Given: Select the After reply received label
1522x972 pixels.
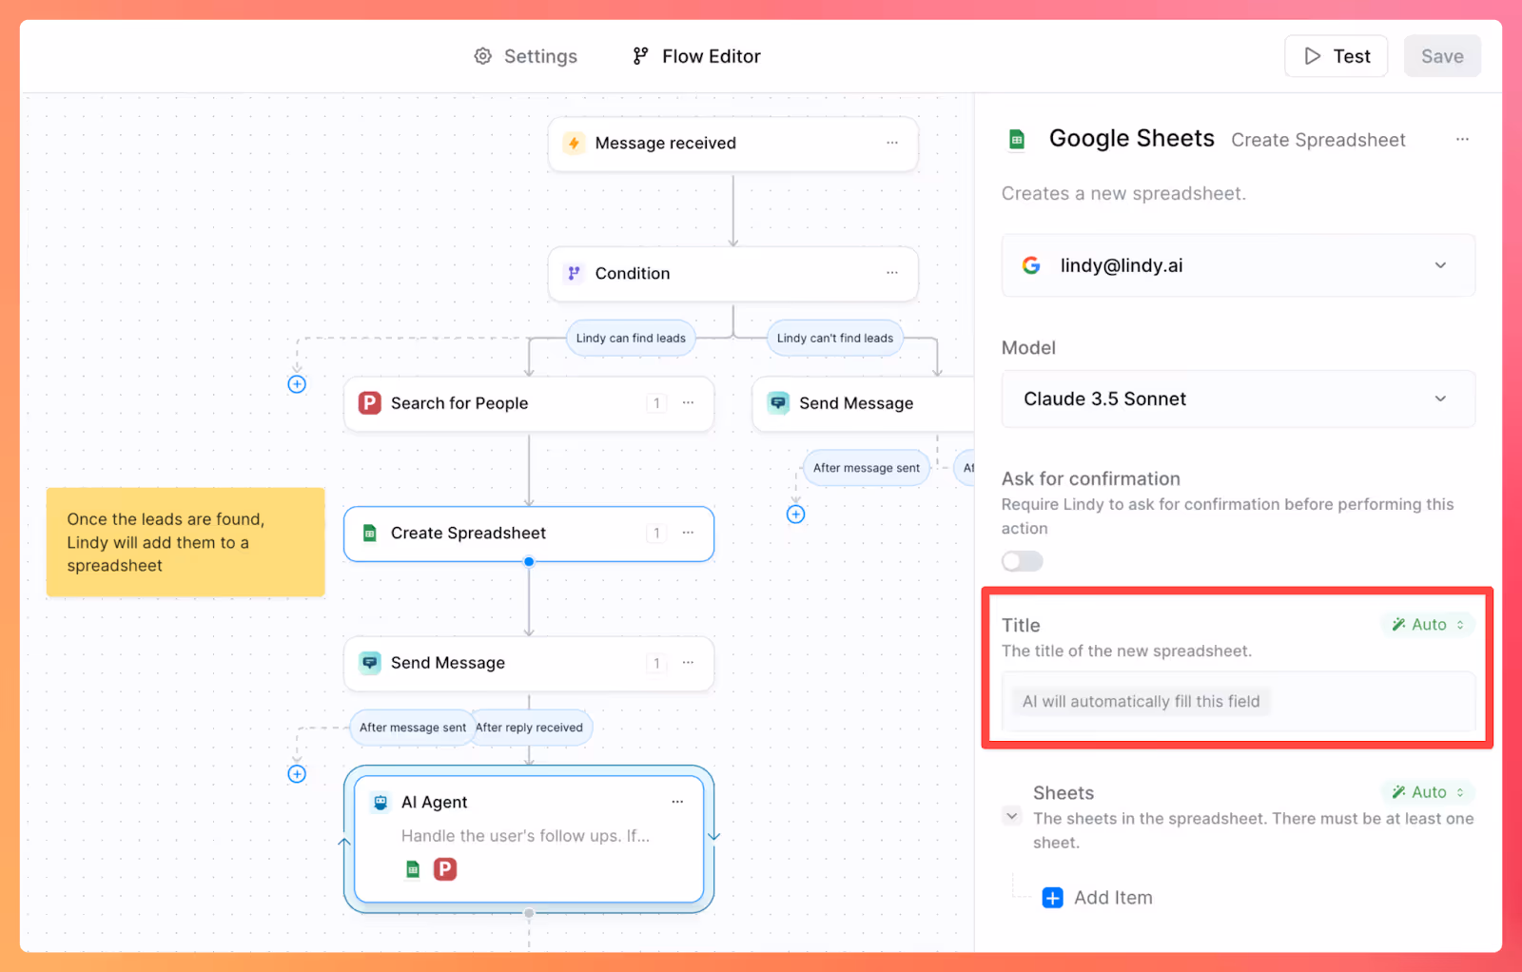Looking at the screenshot, I should [530, 728].
